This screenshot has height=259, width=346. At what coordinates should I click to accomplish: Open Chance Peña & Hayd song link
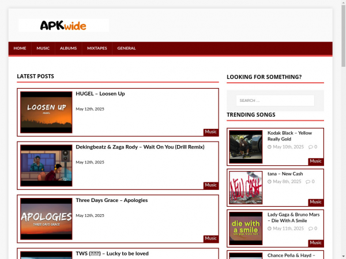click(291, 256)
